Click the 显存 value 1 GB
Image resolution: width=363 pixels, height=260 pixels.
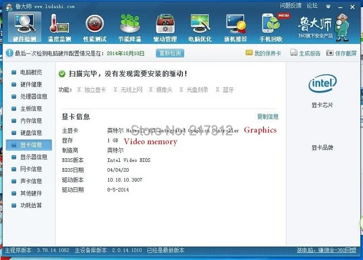[x=113, y=141]
